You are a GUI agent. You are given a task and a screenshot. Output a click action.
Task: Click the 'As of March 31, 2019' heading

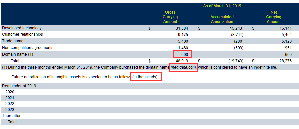click(x=222, y=6)
